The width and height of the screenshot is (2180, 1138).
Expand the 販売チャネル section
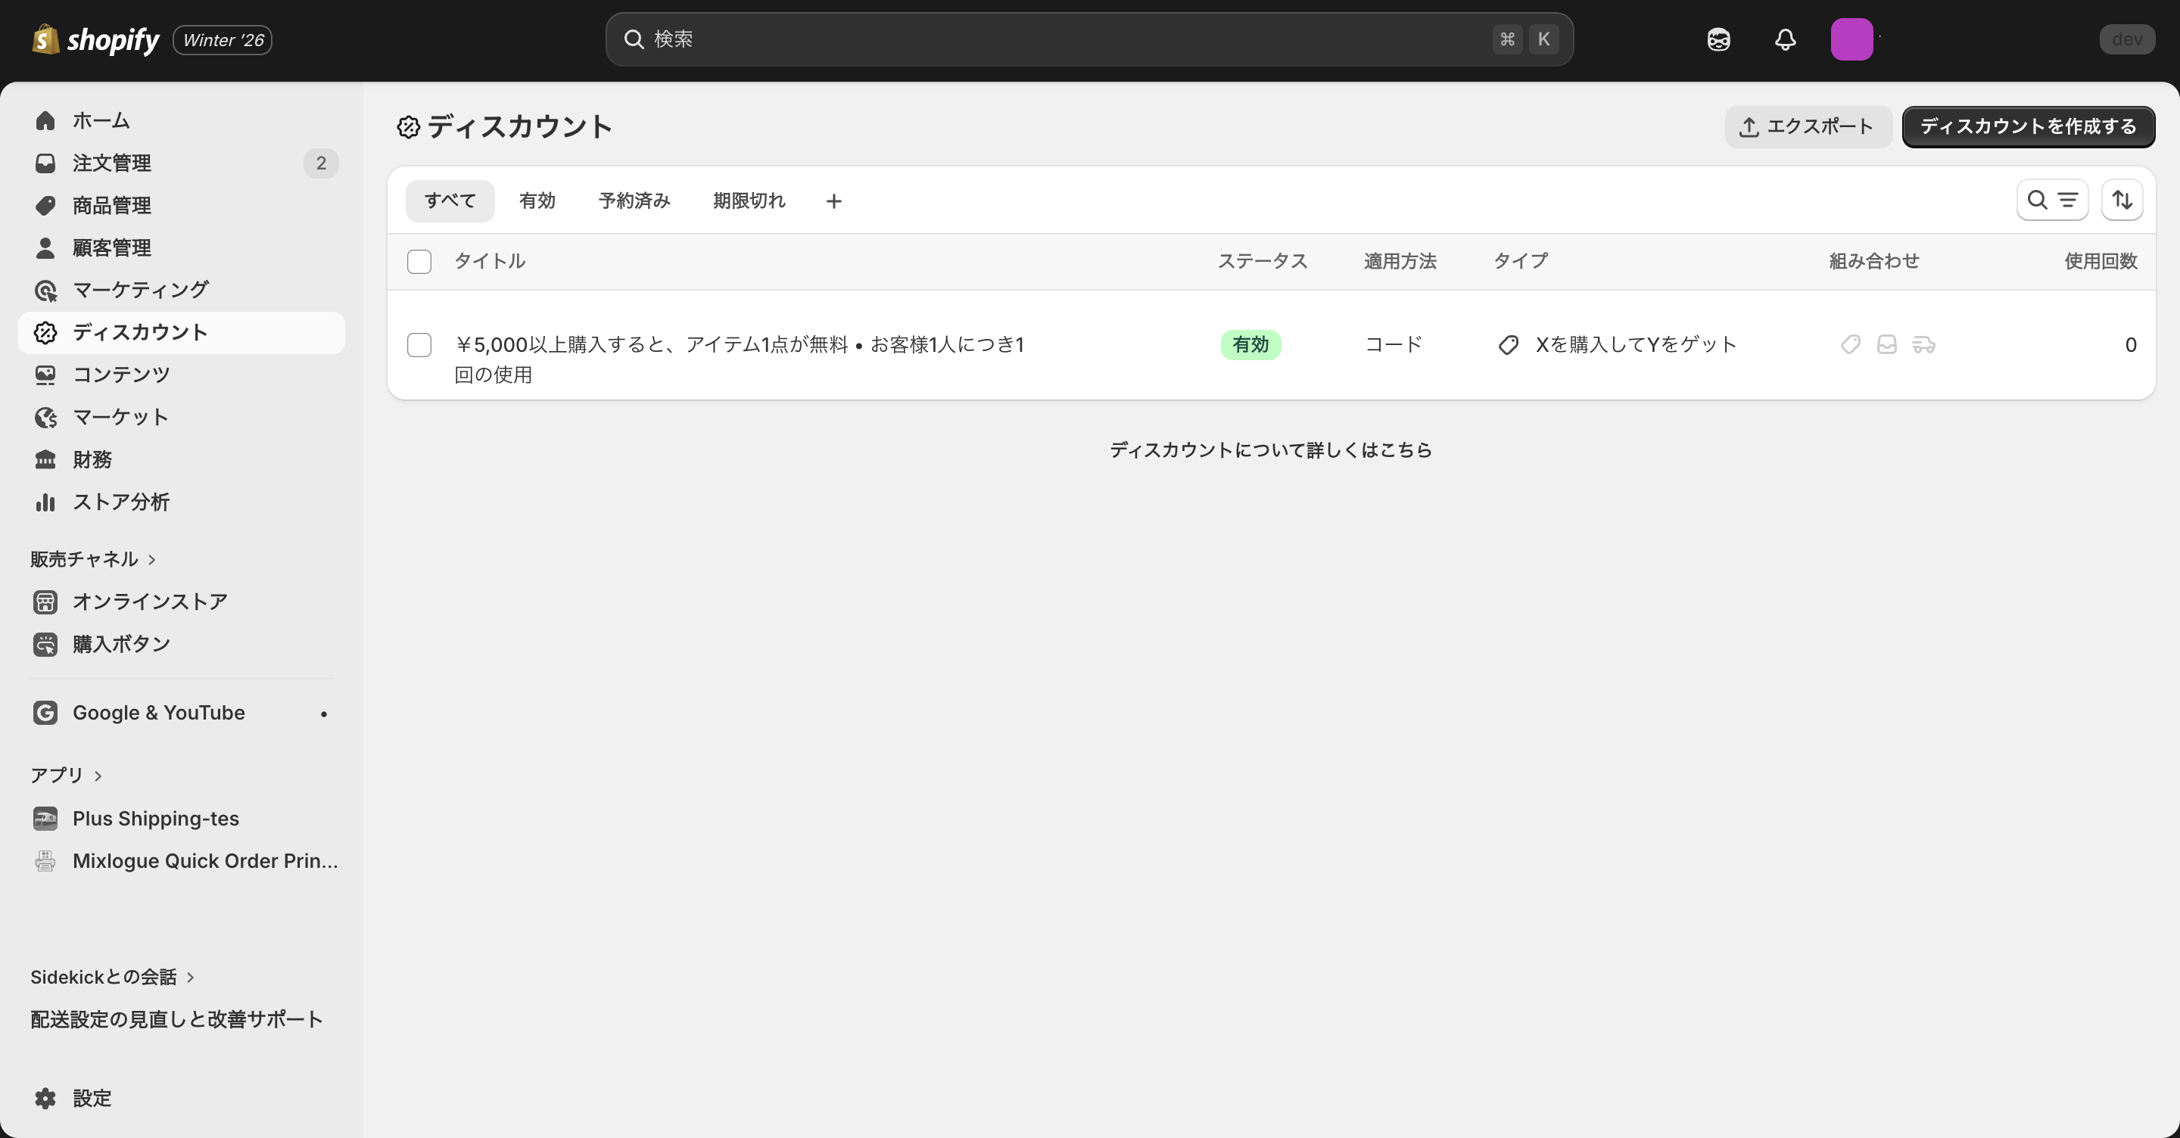click(93, 558)
